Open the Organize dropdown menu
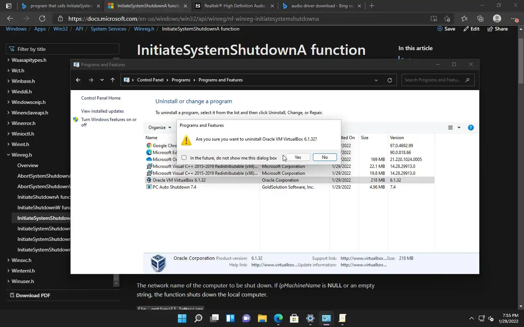524x327 pixels. (x=160, y=128)
